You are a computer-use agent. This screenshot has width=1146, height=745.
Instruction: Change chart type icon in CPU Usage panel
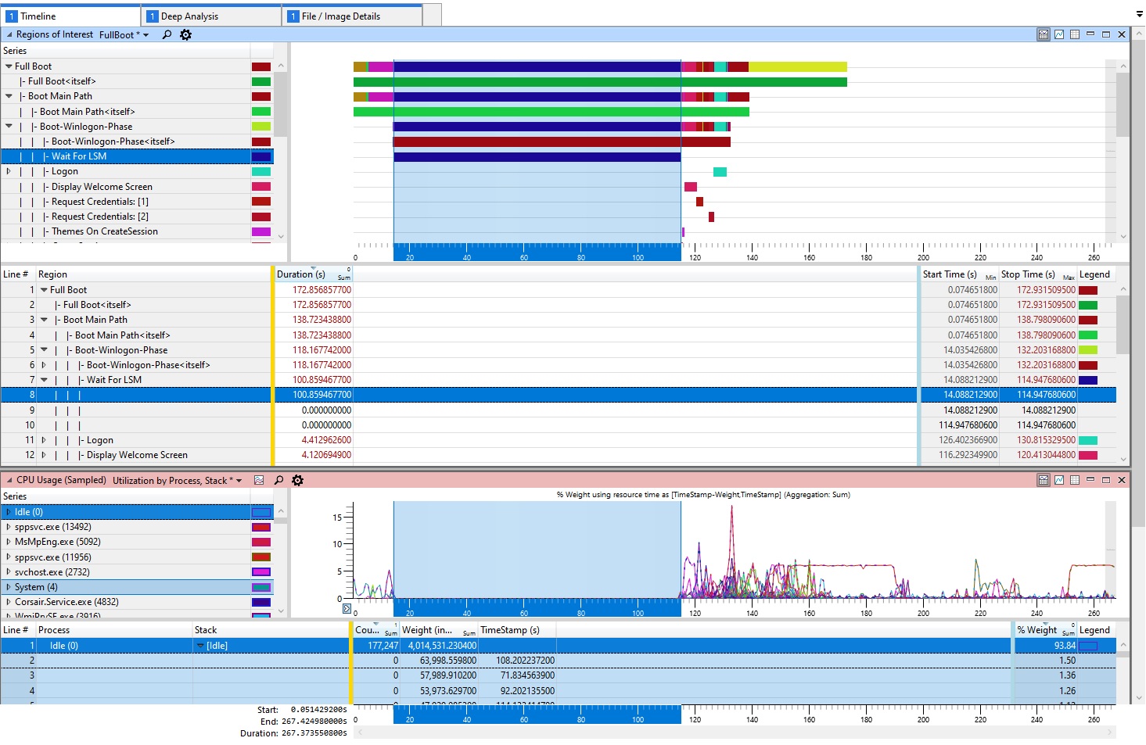pos(259,480)
